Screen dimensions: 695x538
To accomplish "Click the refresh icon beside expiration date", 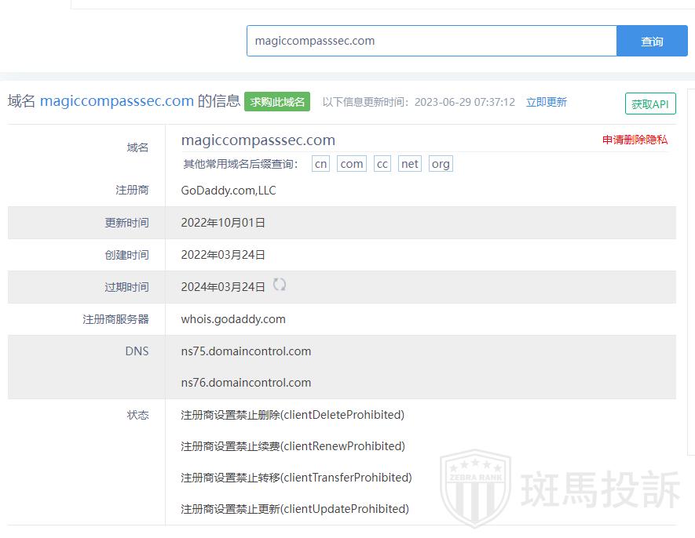I will pyautogui.click(x=280, y=285).
